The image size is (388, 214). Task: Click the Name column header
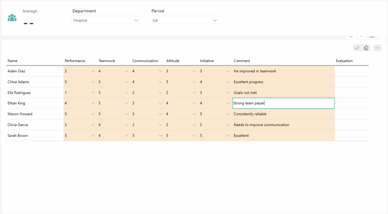tap(13, 61)
